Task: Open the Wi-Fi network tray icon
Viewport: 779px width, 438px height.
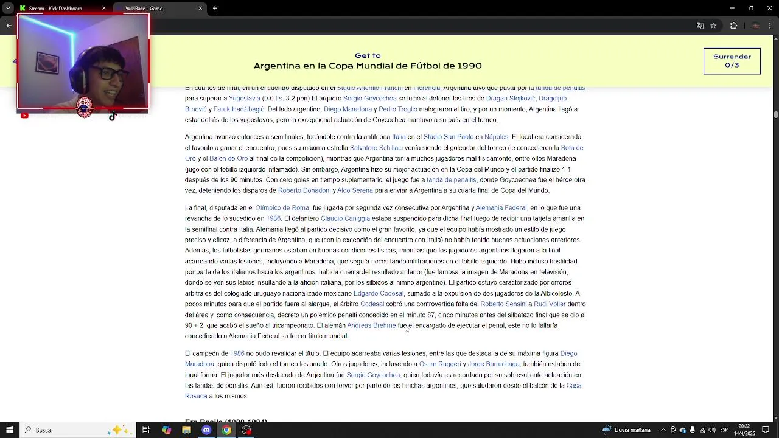Action: coord(702,430)
